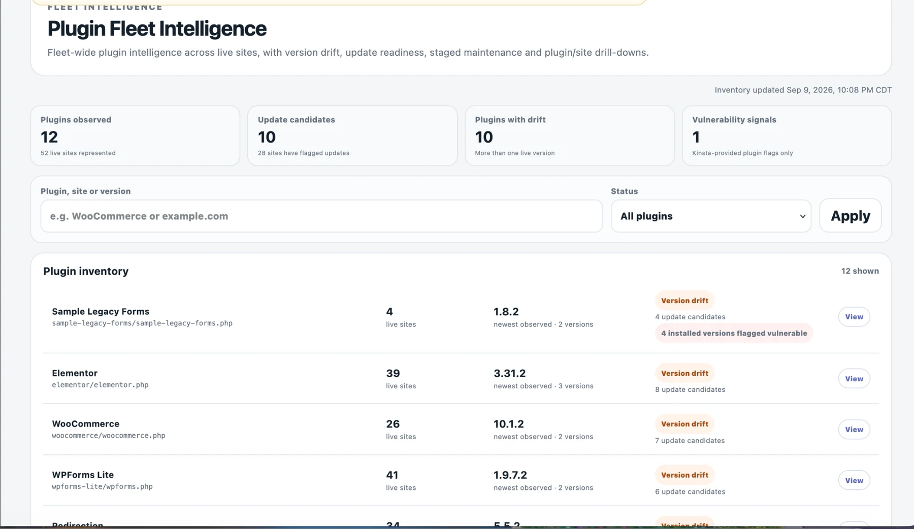Click version 1.9.7.2 in WPForms Lite row
The height and width of the screenshot is (529, 914).
(510, 475)
